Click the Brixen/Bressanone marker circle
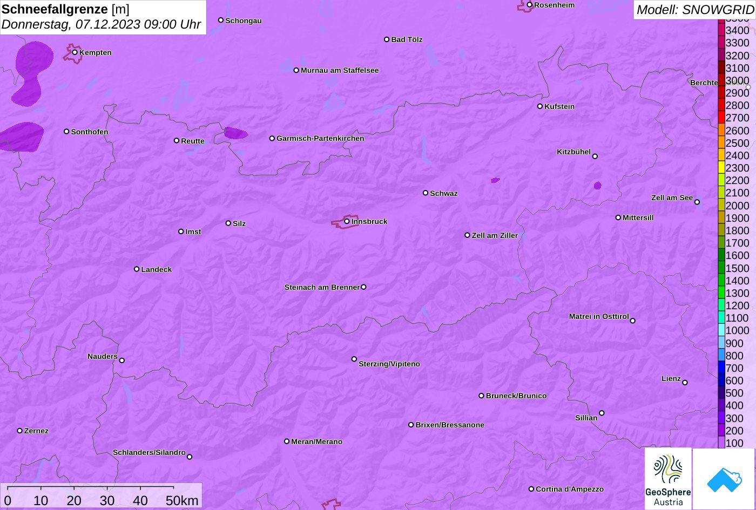 tap(411, 425)
